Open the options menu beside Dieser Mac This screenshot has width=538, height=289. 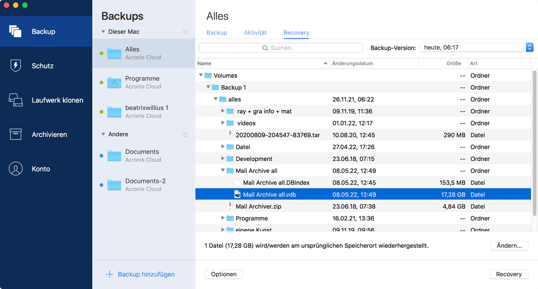pyautogui.click(x=185, y=32)
